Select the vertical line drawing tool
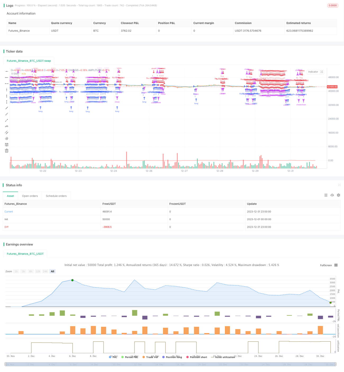This screenshot has height=372, width=344. [7, 90]
